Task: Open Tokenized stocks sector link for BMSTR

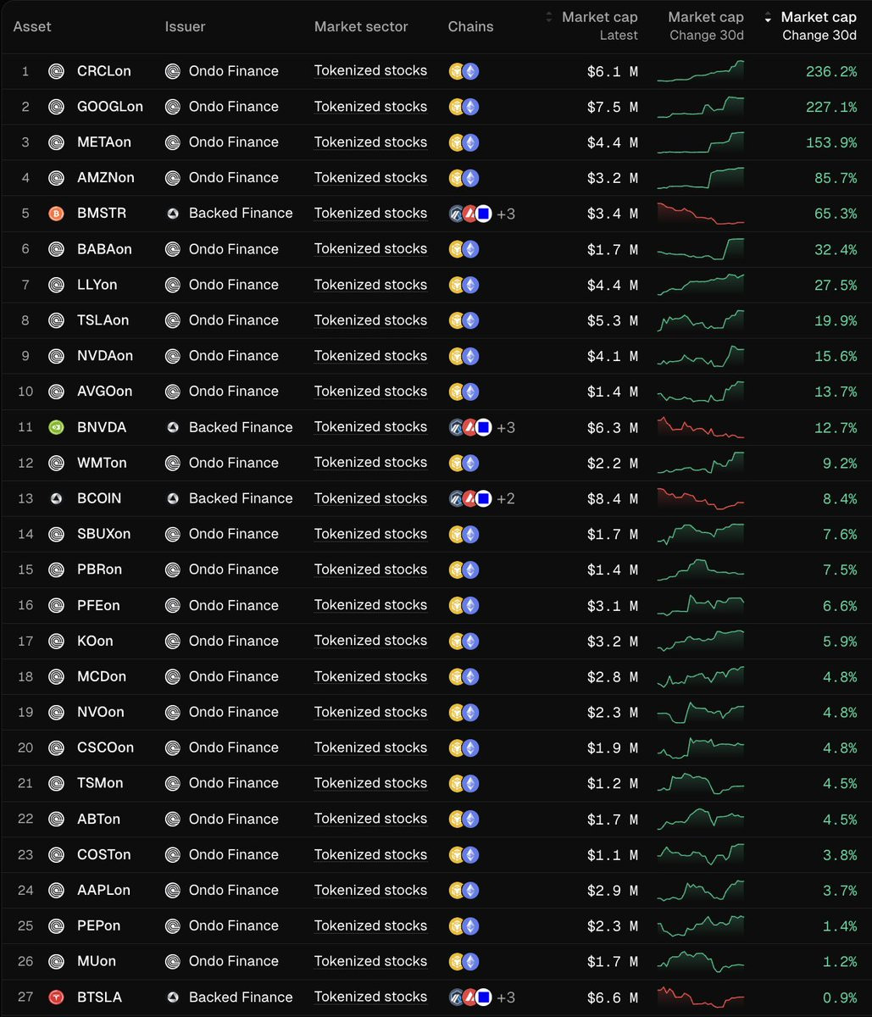Action: [370, 214]
